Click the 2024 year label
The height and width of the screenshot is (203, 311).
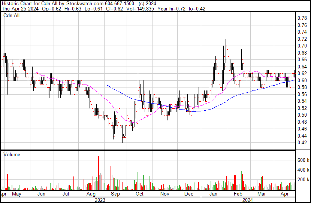[x=248, y=200]
